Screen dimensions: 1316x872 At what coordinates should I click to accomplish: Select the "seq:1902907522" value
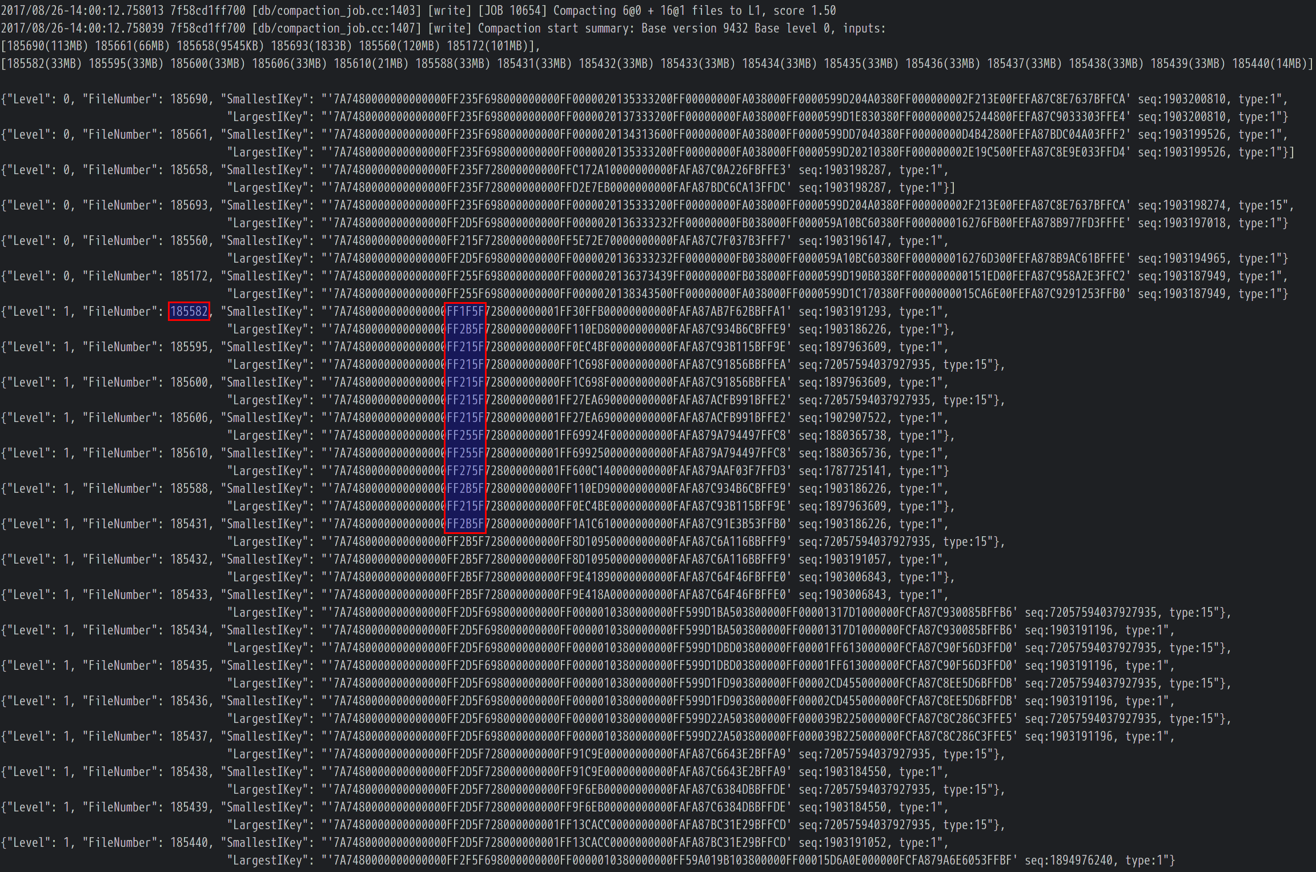(x=842, y=418)
